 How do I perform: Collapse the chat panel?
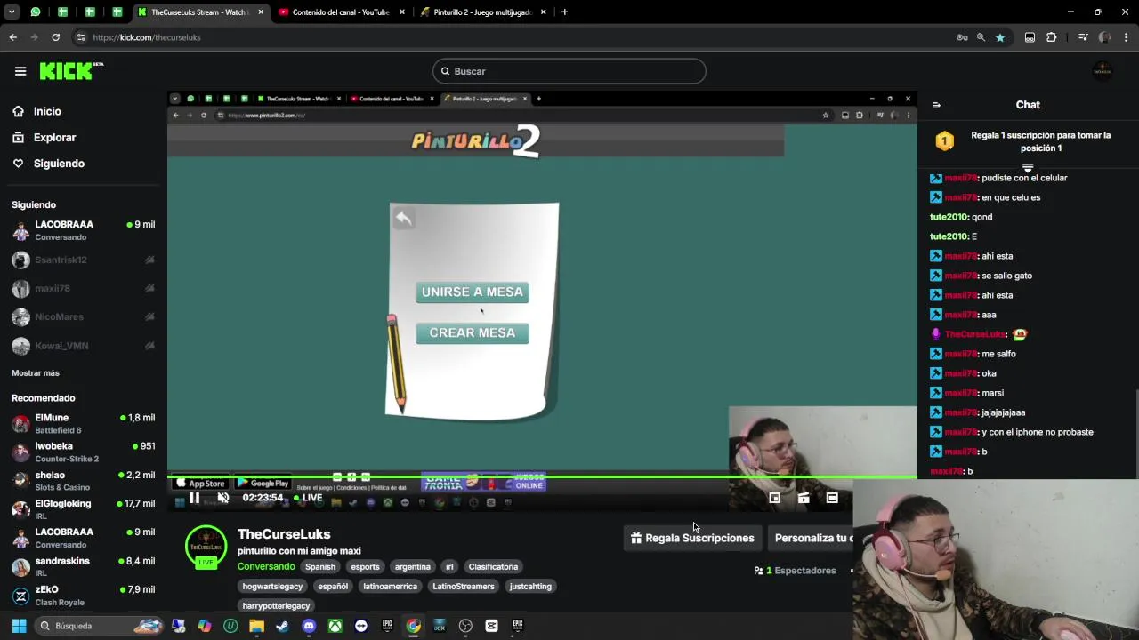(936, 105)
